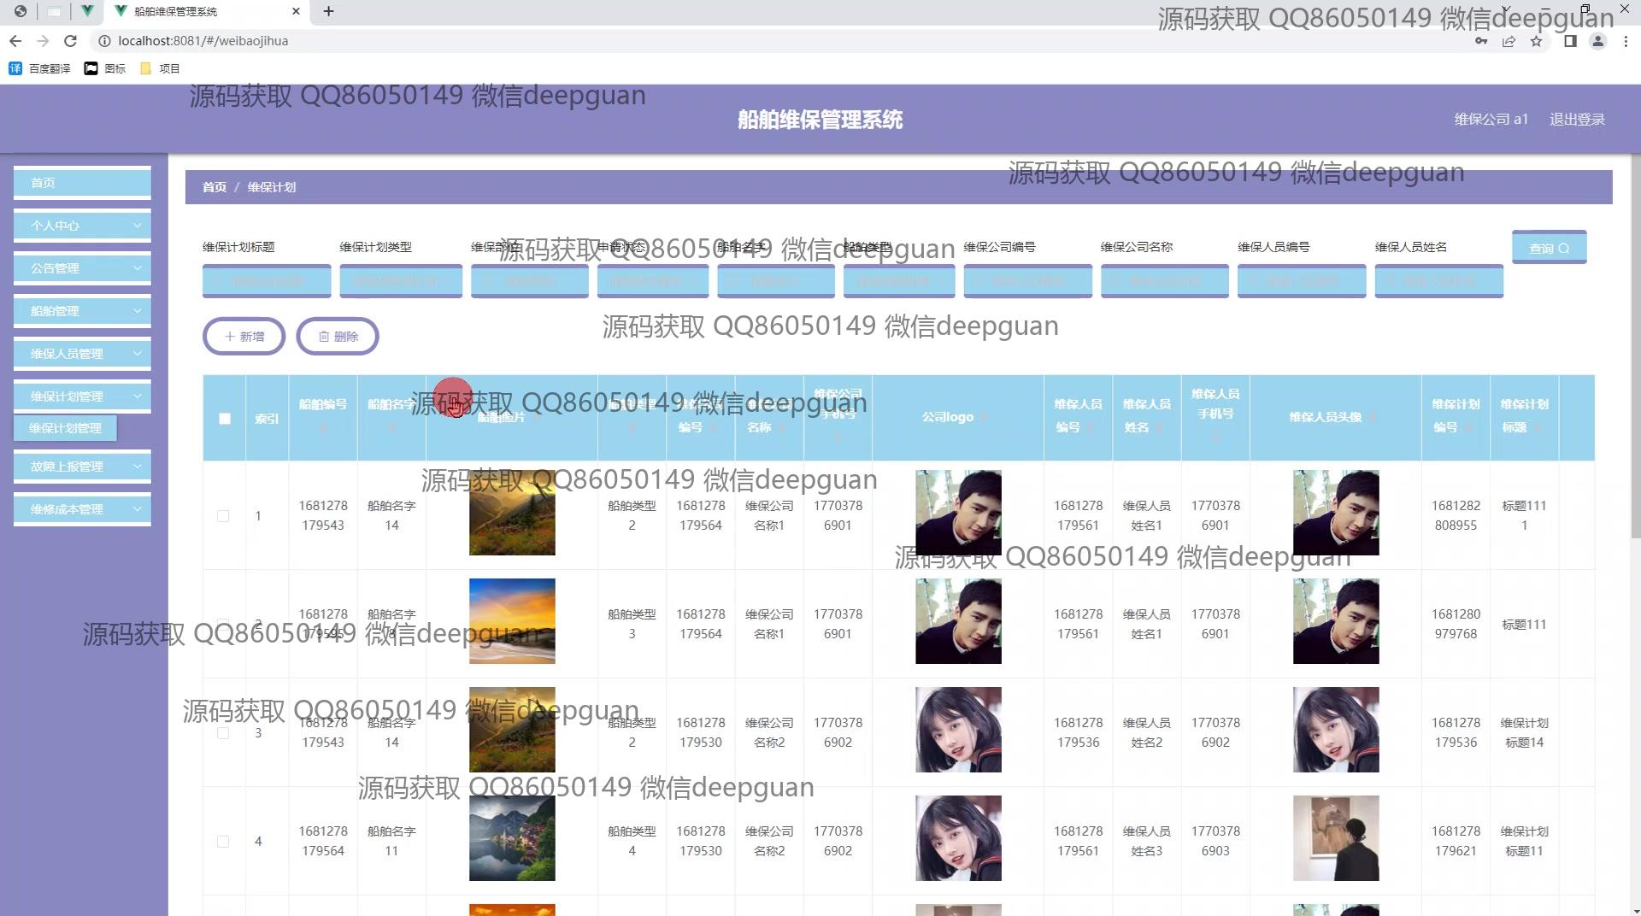This screenshot has height=916, width=1641.
Task: Open row 1 ship image thumbnail
Action: [x=512, y=513]
